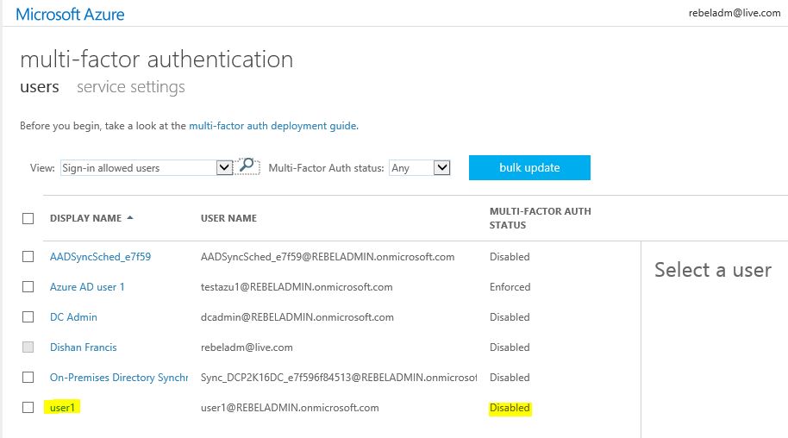The image size is (788, 438).
Task: Expand the Multi-Factor Auth status dropdown
Action: [441, 167]
